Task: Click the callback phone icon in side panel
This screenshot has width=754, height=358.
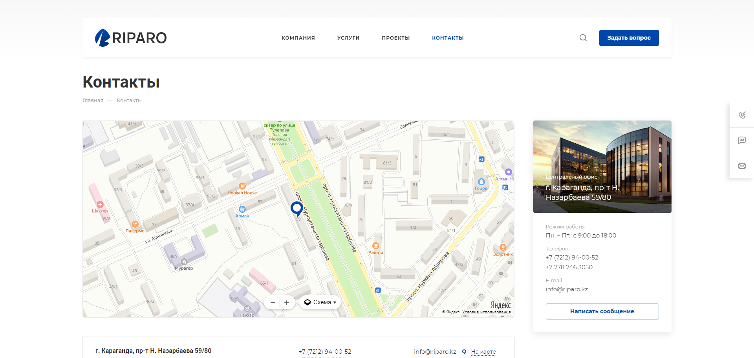Action: coord(742,115)
